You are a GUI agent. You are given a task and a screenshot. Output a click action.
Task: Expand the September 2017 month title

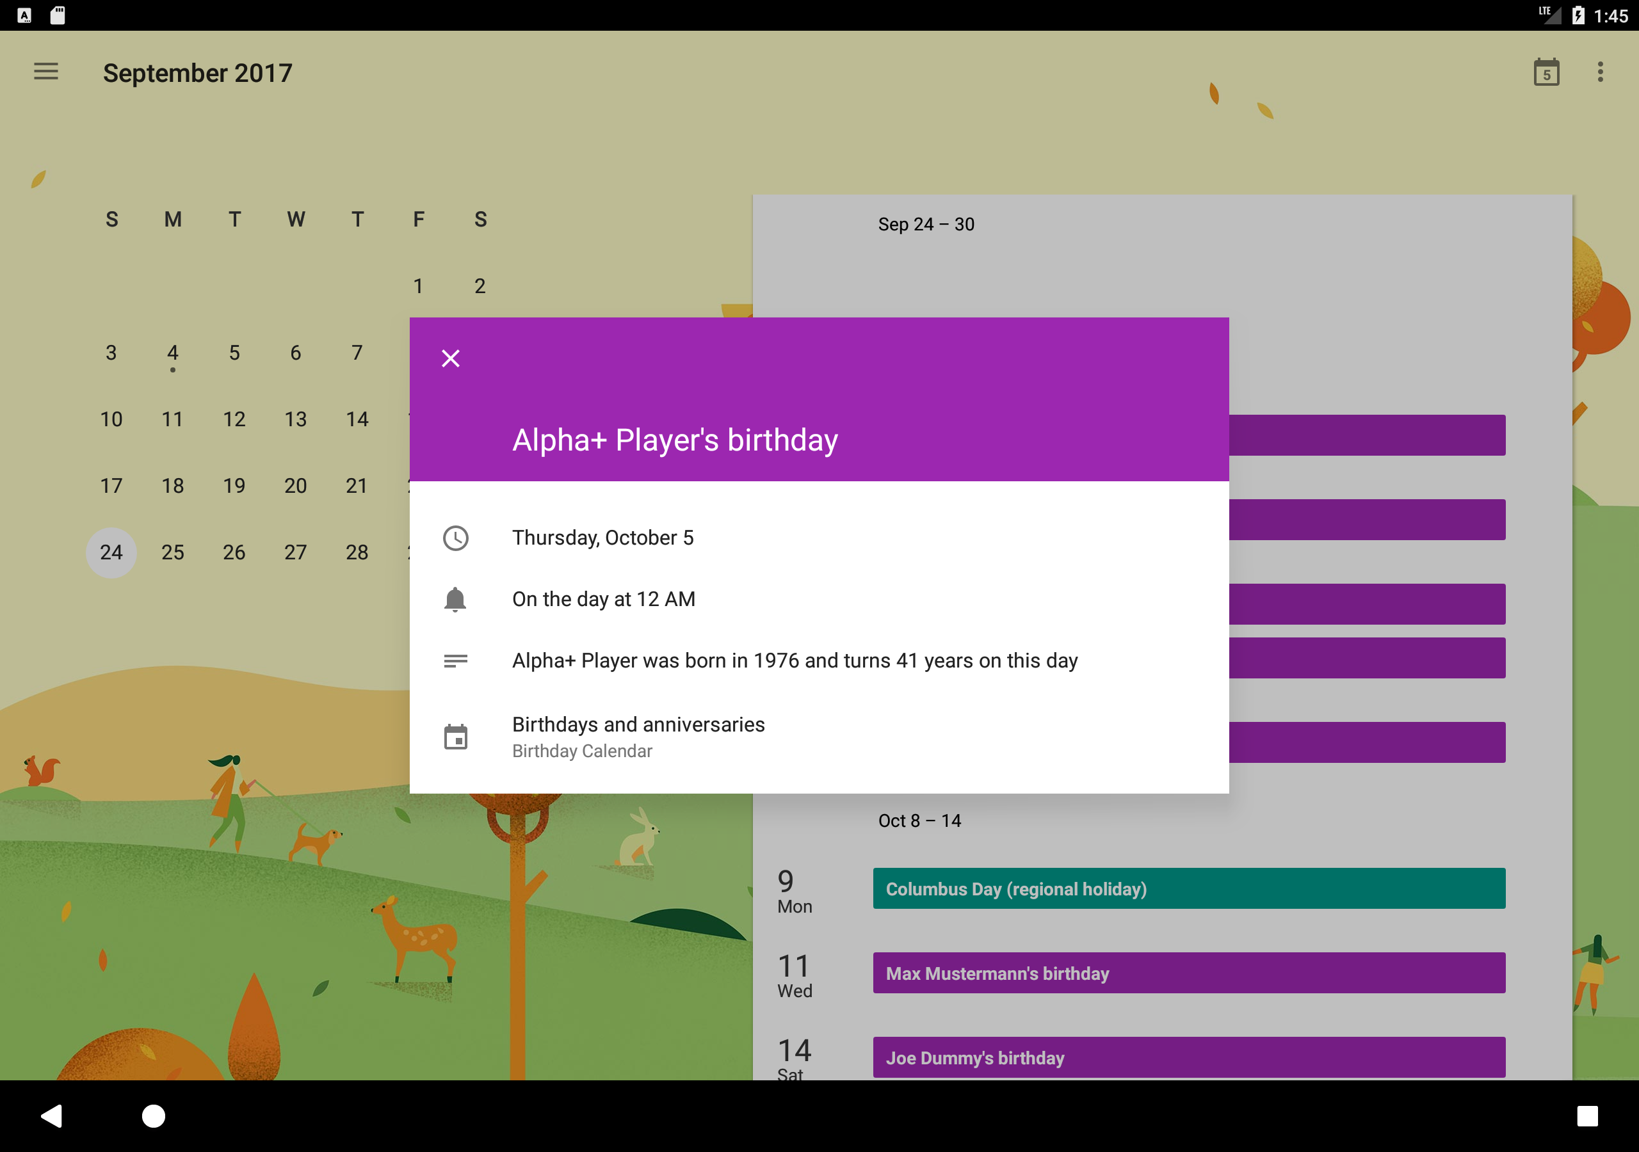[198, 73]
